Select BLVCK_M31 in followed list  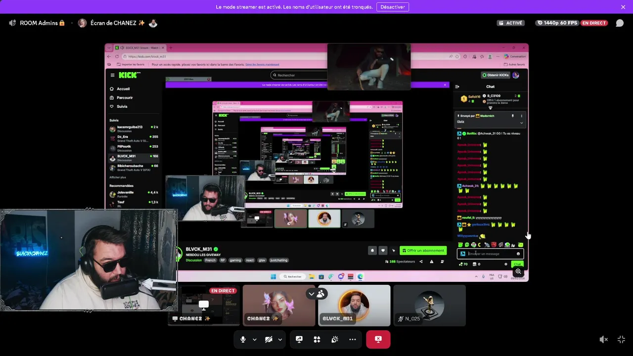(134, 158)
